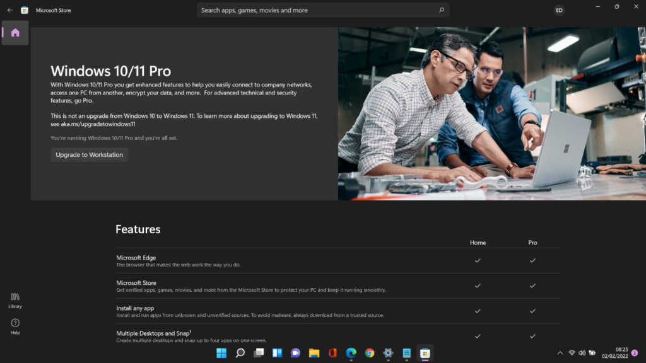
Task: Open the Help icon in the sidebar
Action: click(x=15, y=326)
